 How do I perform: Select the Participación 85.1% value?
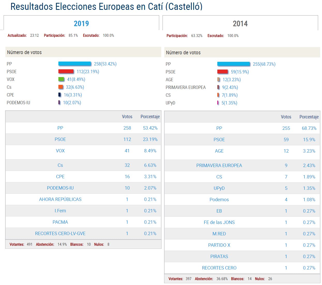pyautogui.click(x=73, y=35)
